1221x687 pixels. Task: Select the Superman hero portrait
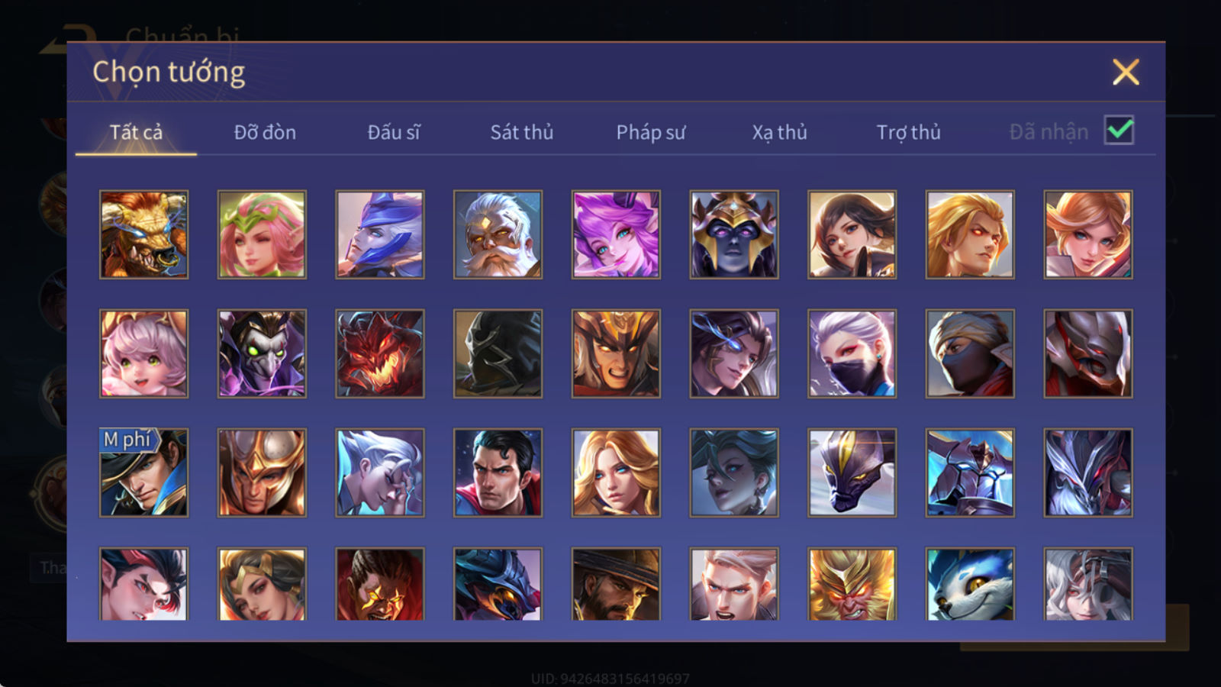[x=498, y=473]
